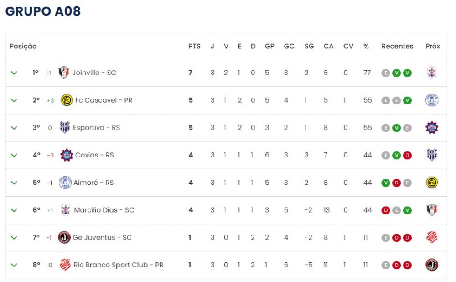
Task: Click Aimoré green V recent result badge
Action: coord(386,183)
